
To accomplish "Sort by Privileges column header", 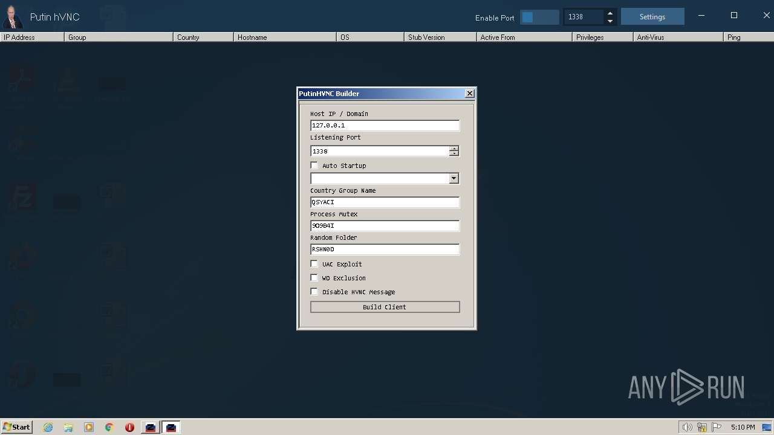I will [x=602, y=37].
